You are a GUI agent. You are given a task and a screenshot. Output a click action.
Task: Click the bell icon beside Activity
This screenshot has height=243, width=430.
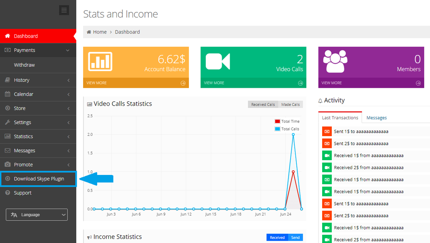pos(320,101)
